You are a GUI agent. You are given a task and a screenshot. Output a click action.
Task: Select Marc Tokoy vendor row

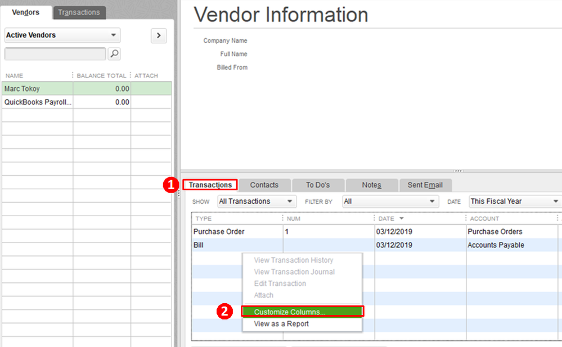click(x=87, y=89)
